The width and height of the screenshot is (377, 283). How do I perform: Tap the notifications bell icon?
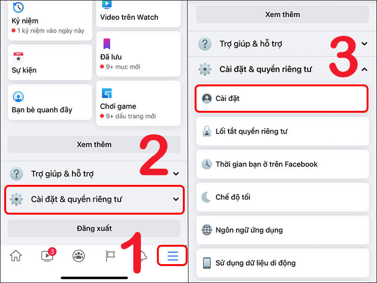click(x=144, y=256)
